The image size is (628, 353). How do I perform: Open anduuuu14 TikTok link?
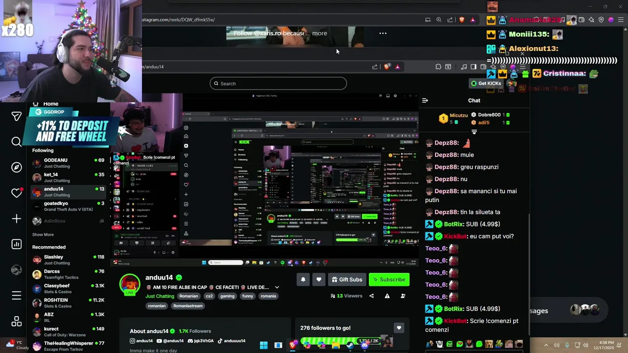click(x=231, y=341)
